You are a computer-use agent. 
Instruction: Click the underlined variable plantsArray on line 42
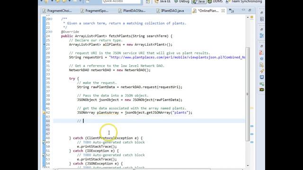[107, 112]
